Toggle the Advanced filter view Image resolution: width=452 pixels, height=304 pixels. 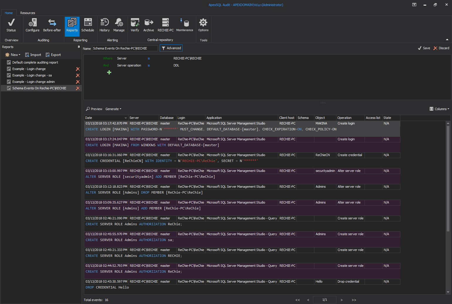click(x=171, y=48)
